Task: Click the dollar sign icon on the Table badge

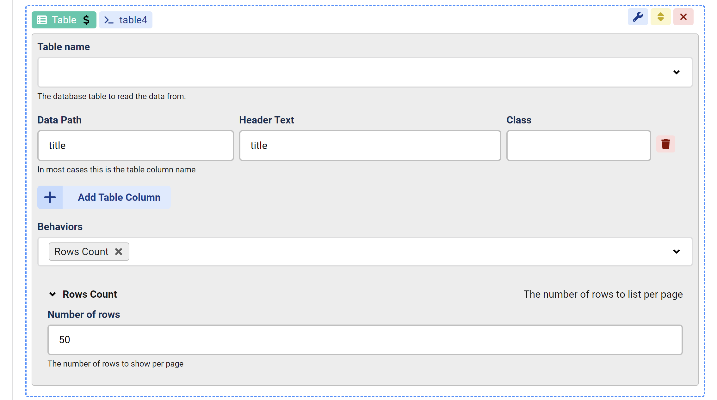Action: point(86,20)
